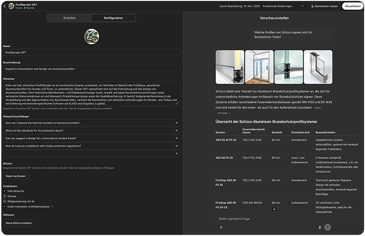Click the Vorschau erstellen heading

pos(274,18)
